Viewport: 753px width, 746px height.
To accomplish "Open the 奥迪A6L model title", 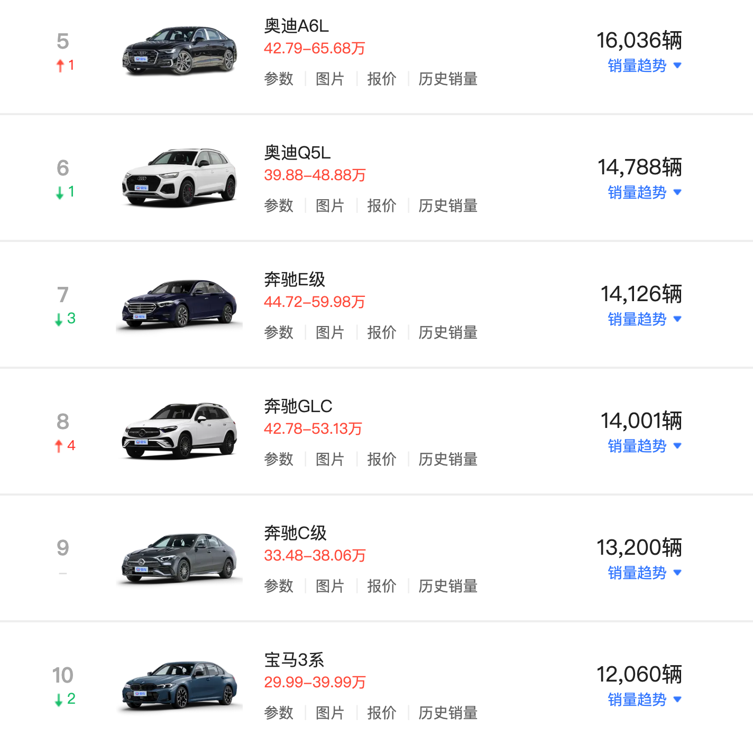I will [296, 26].
